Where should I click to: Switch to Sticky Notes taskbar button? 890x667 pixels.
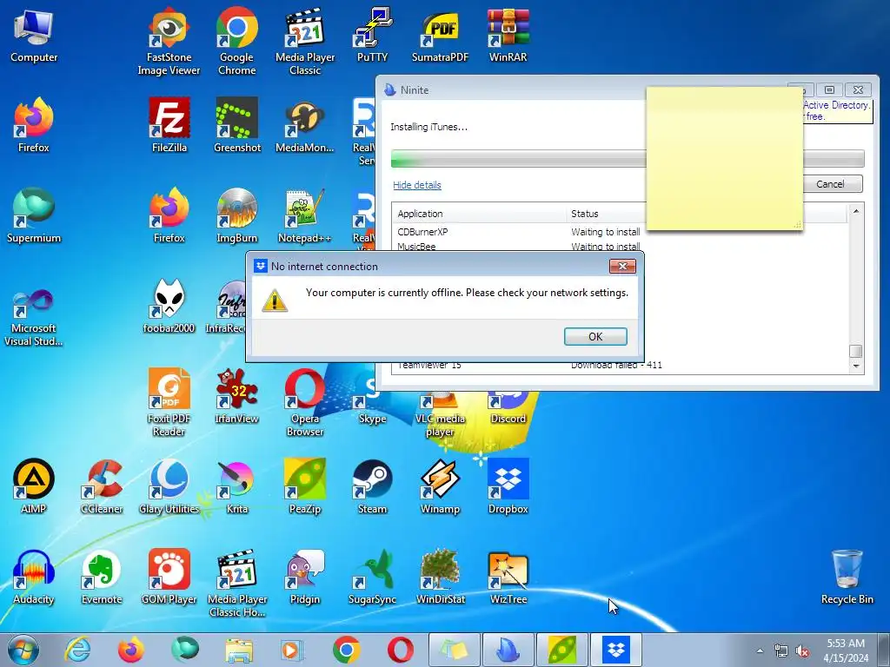pos(454,650)
